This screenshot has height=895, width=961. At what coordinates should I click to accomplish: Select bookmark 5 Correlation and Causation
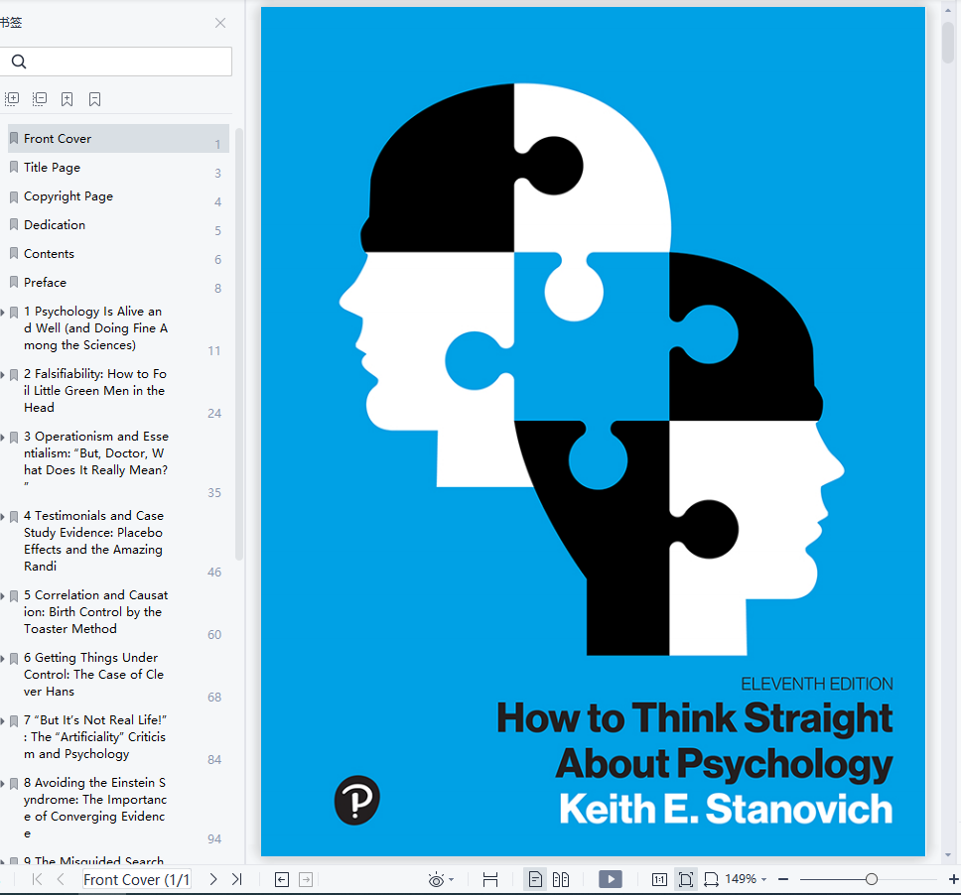point(95,612)
